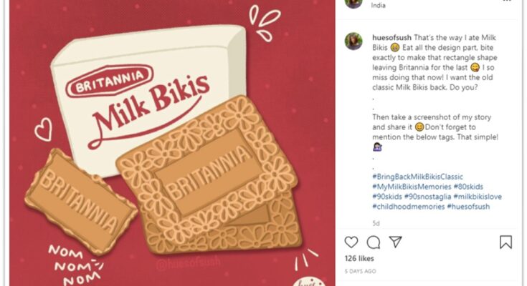Click the India location tag
The width and height of the screenshot is (527, 286).
[x=378, y=5]
